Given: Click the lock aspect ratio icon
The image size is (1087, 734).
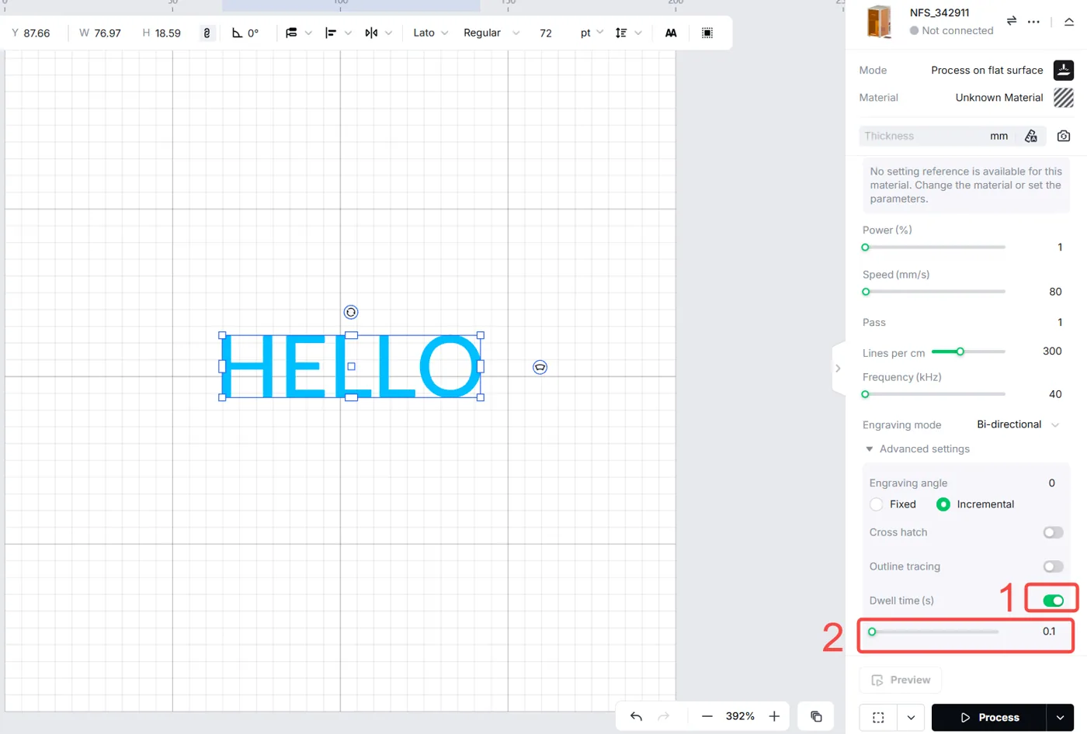Looking at the screenshot, I should 207,33.
